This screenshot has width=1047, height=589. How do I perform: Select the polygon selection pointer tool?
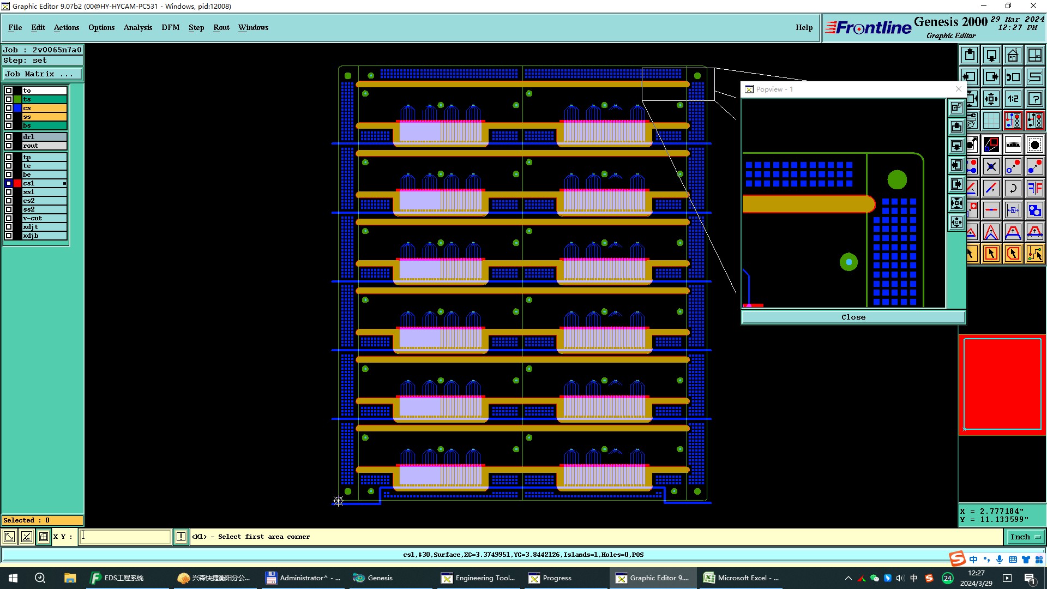tap(1013, 254)
